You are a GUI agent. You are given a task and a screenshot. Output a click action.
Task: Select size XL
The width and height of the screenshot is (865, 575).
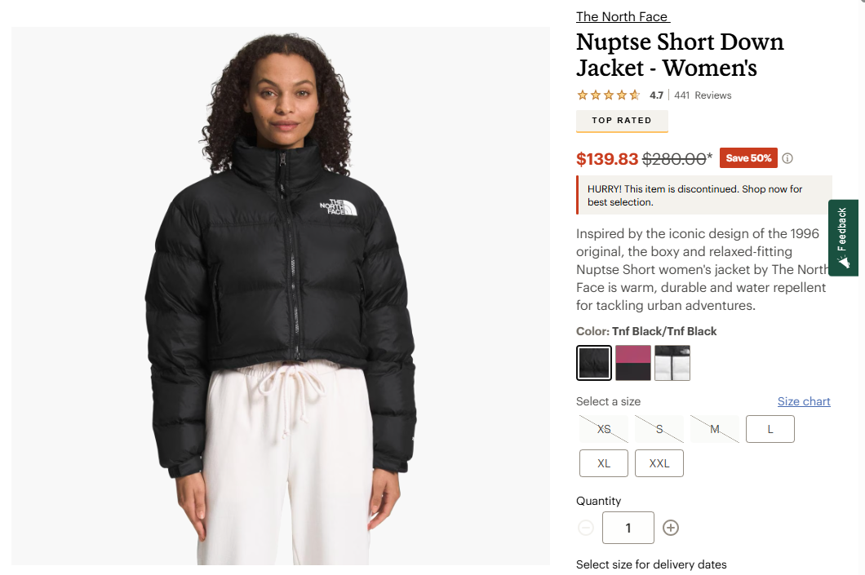(604, 463)
